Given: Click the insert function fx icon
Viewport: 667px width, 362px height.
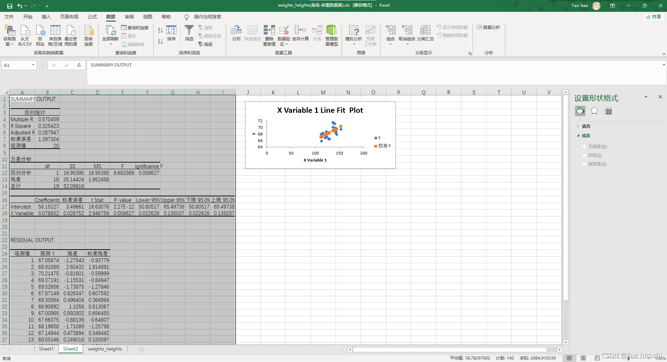Looking at the screenshot, I should pos(79,65).
